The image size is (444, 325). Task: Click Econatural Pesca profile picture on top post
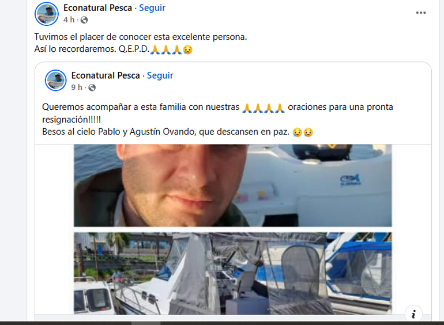47,14
